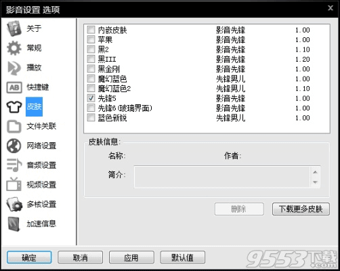Enable the 苹果 skin checkbox
Image resolution: width=340 pixels, height=271 pixels.
coord(91,39)
